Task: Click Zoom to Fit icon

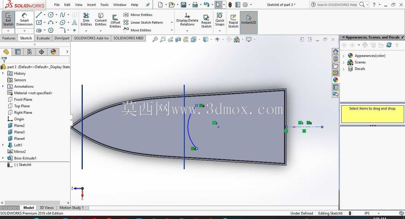Action: [155, 39]
